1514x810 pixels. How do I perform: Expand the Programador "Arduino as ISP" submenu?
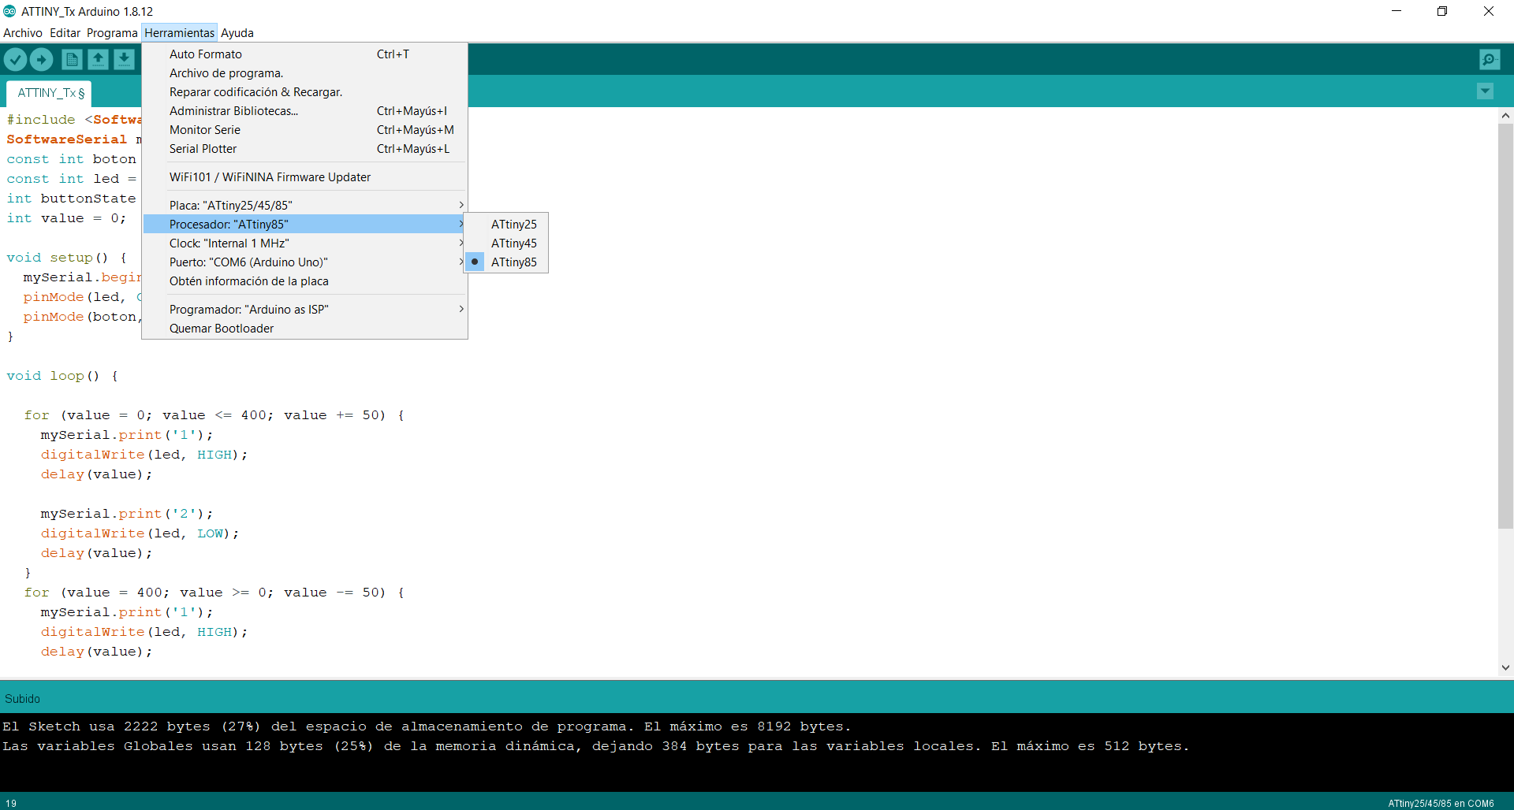(304, 310)
